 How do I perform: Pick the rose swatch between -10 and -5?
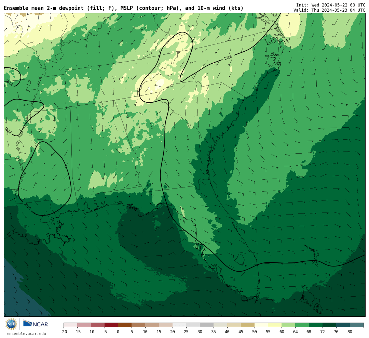[98, 325]
